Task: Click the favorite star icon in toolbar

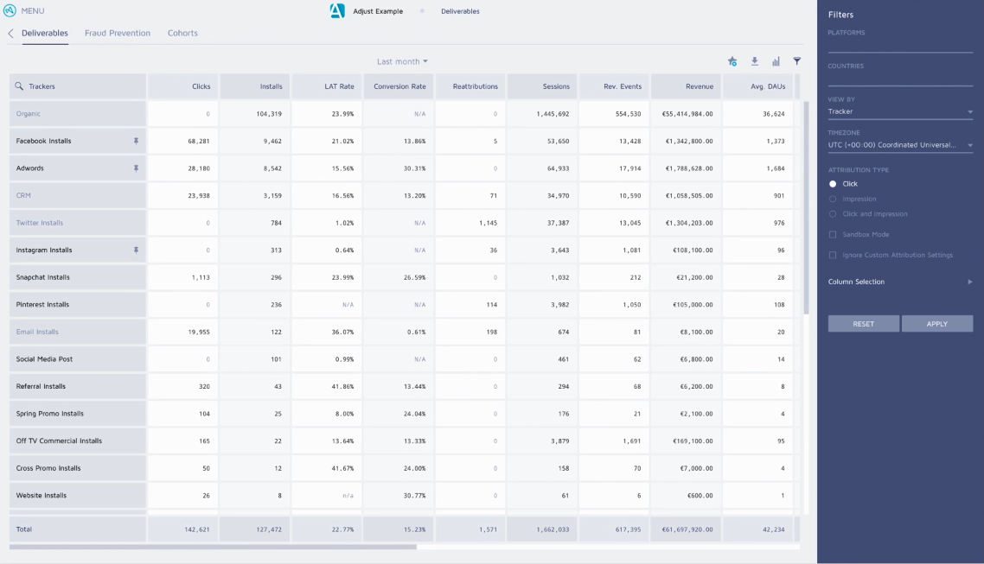Action: click(732, 61)
